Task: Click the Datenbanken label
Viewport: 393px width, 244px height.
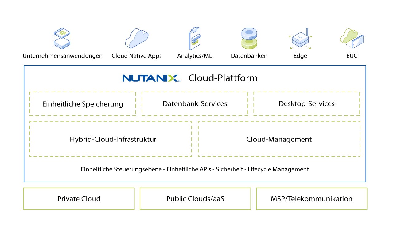Action: (x=249, y=56)
